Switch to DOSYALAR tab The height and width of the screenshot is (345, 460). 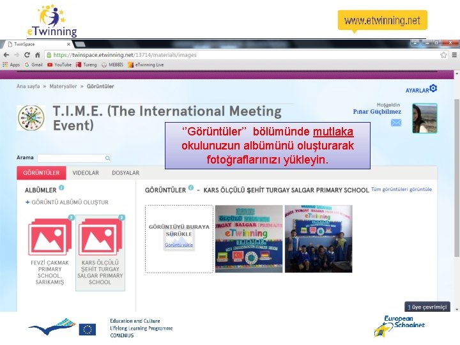[x=126, y=172]
